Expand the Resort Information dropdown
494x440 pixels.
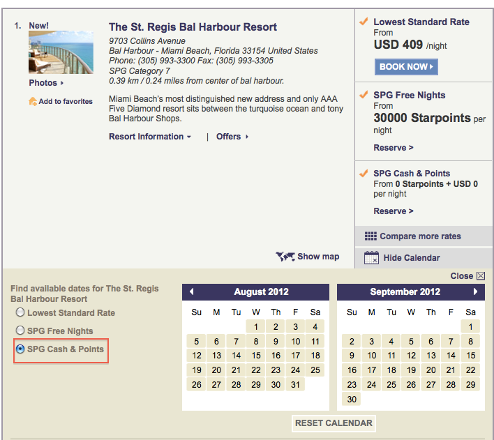[x=150, y=137]
